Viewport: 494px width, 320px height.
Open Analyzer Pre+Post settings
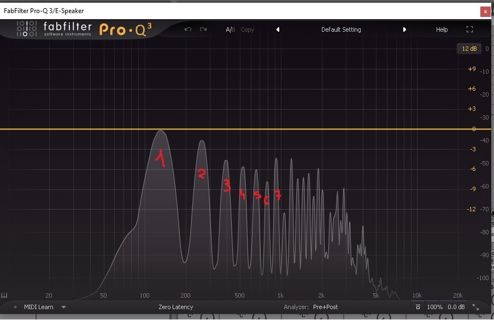click(325, 307)
